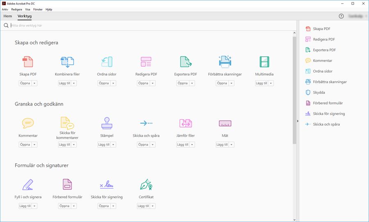The image size is (369, 222).
Task: Click the vertical scrollbar thumb
Action: (x=294, y=90)
